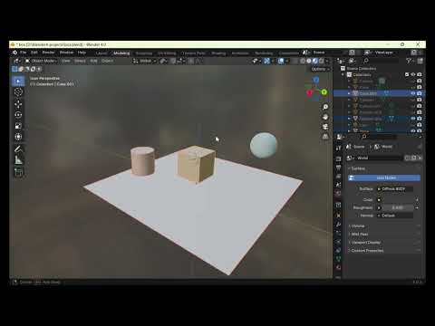Click the pan view hand icon
This screenshot has height=326, width=435.
coord(325,117)
